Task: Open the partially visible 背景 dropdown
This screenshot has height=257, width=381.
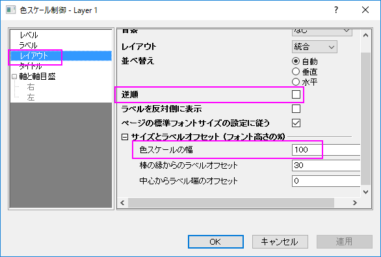Action: click(322, 32)
